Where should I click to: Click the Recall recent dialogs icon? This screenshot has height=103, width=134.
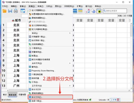23,11
